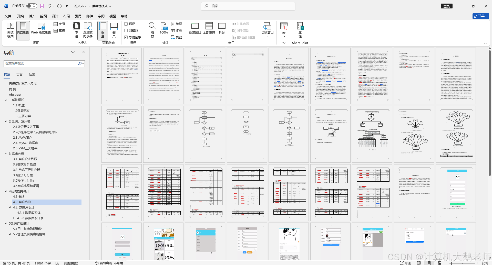Collapse the 5.2管理员后端功能模块 heading
492x265 pixels.
[x=10, y=234]
